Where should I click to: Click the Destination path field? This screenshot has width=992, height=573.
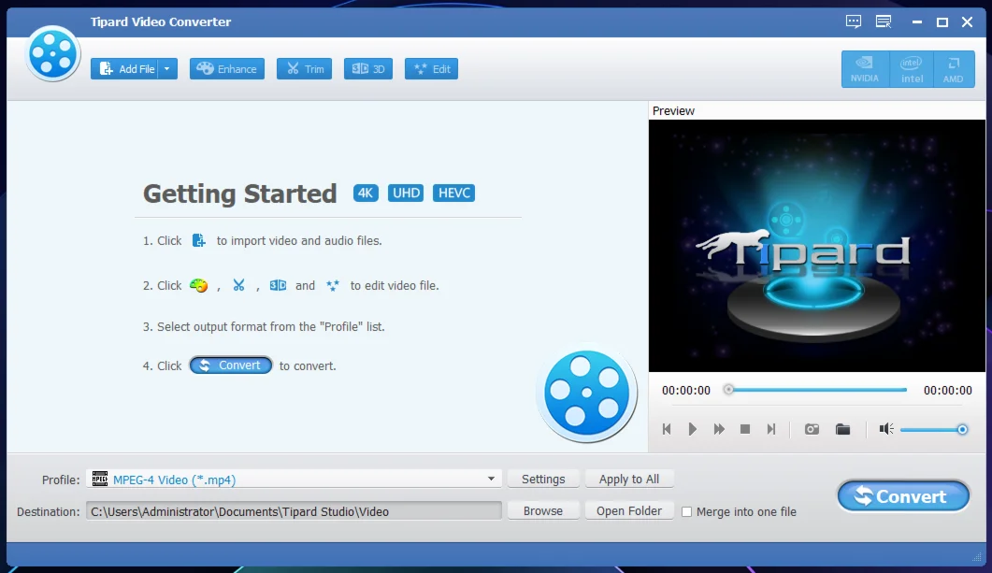[x=294, y=511]
